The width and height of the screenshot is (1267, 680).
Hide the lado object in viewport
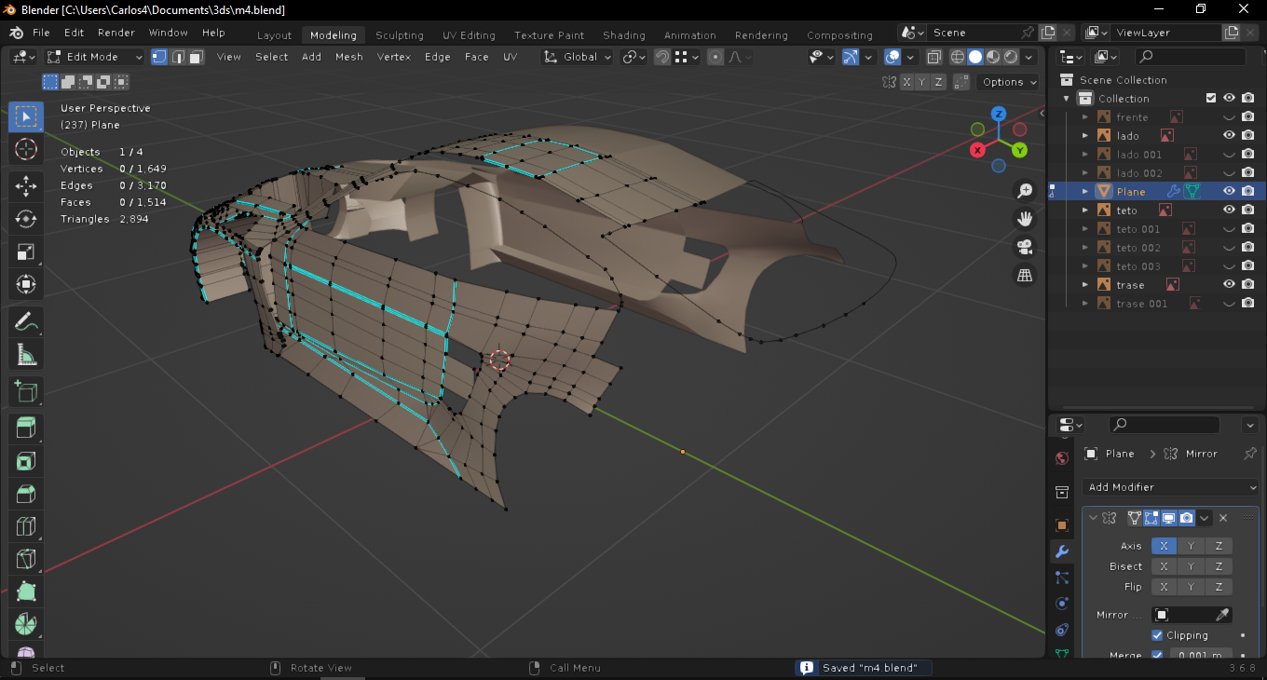click(x=1229, y=135)
